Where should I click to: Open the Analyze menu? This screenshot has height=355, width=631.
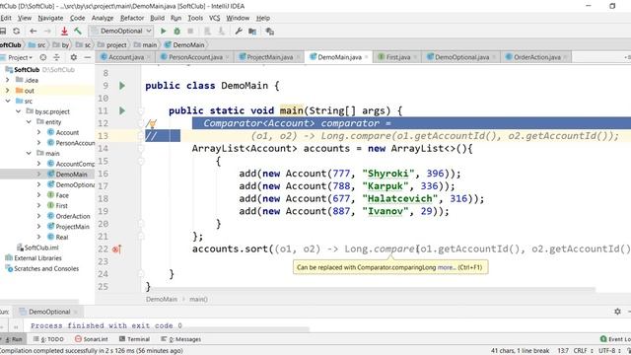point(103,18)
